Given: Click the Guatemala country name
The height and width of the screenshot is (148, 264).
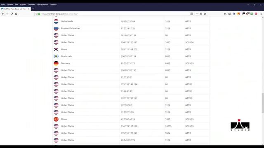Looking at the screenshot, I should (66, 56).
